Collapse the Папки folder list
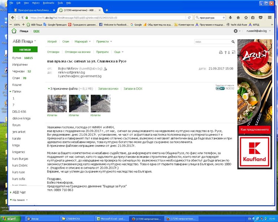This screenshot has width=278, height=222. pyautogui.click(x=10, y=91)
